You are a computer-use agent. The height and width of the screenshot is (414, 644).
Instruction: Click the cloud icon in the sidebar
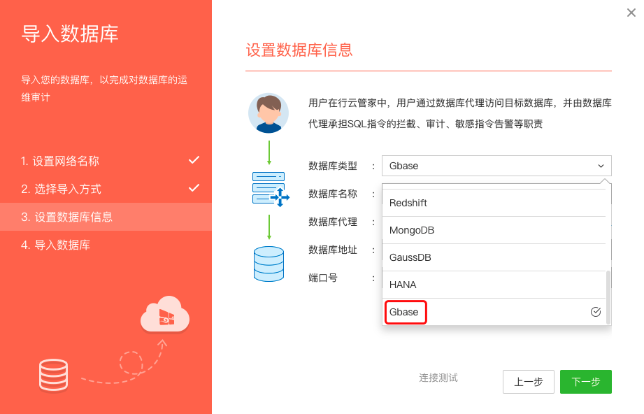click(165, 314)
